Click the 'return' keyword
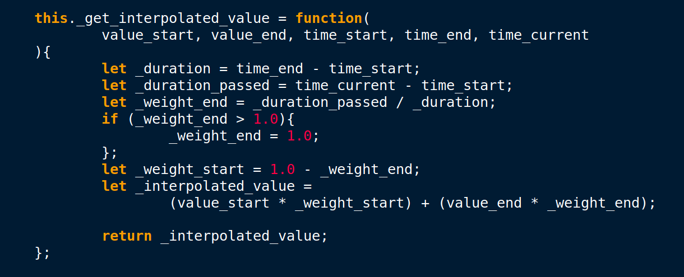Image resolution: width=684 pixels, height=277 pixels. [x=127, y=236]
